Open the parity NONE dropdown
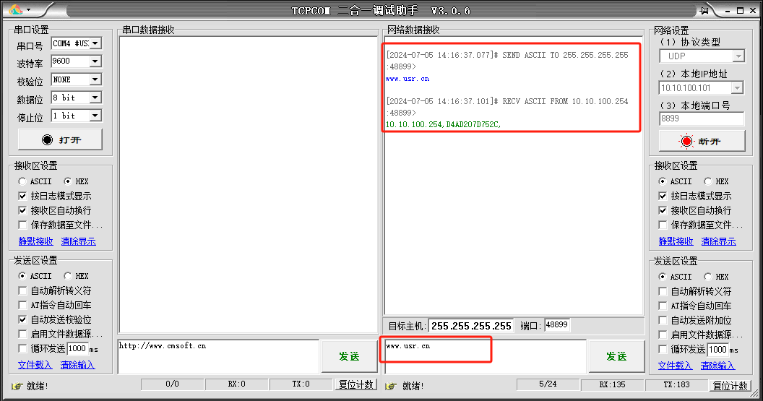Screen dimensions: 763x401 pyautogui.click(x=95, y=79)
